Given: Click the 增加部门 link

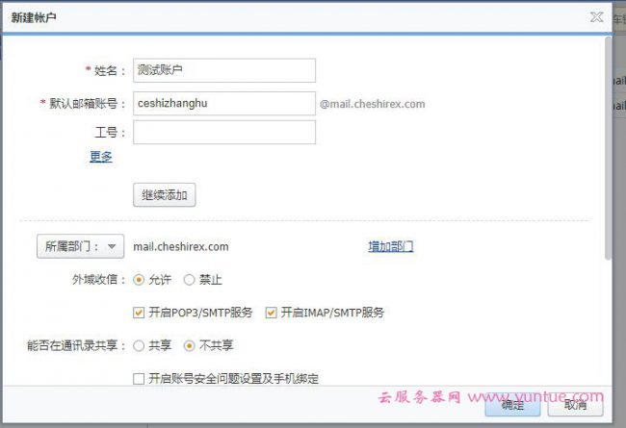Looking at the screenshot, I should pos(390,246).
